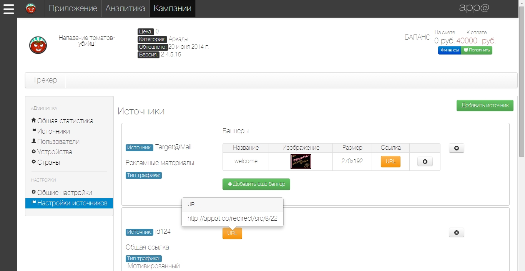Image resolution: width=525 pixels, height=271 pixels.
Task: Click the tomato logo in top bar
Action: pyautogui.click(x=31, y=8)
